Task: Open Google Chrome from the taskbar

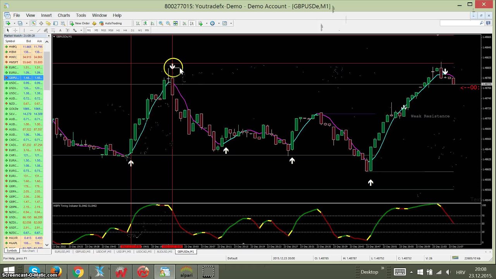Action: 78,272
